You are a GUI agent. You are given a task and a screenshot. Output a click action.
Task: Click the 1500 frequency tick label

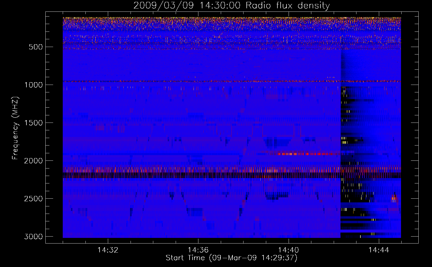tap(33, 123)
